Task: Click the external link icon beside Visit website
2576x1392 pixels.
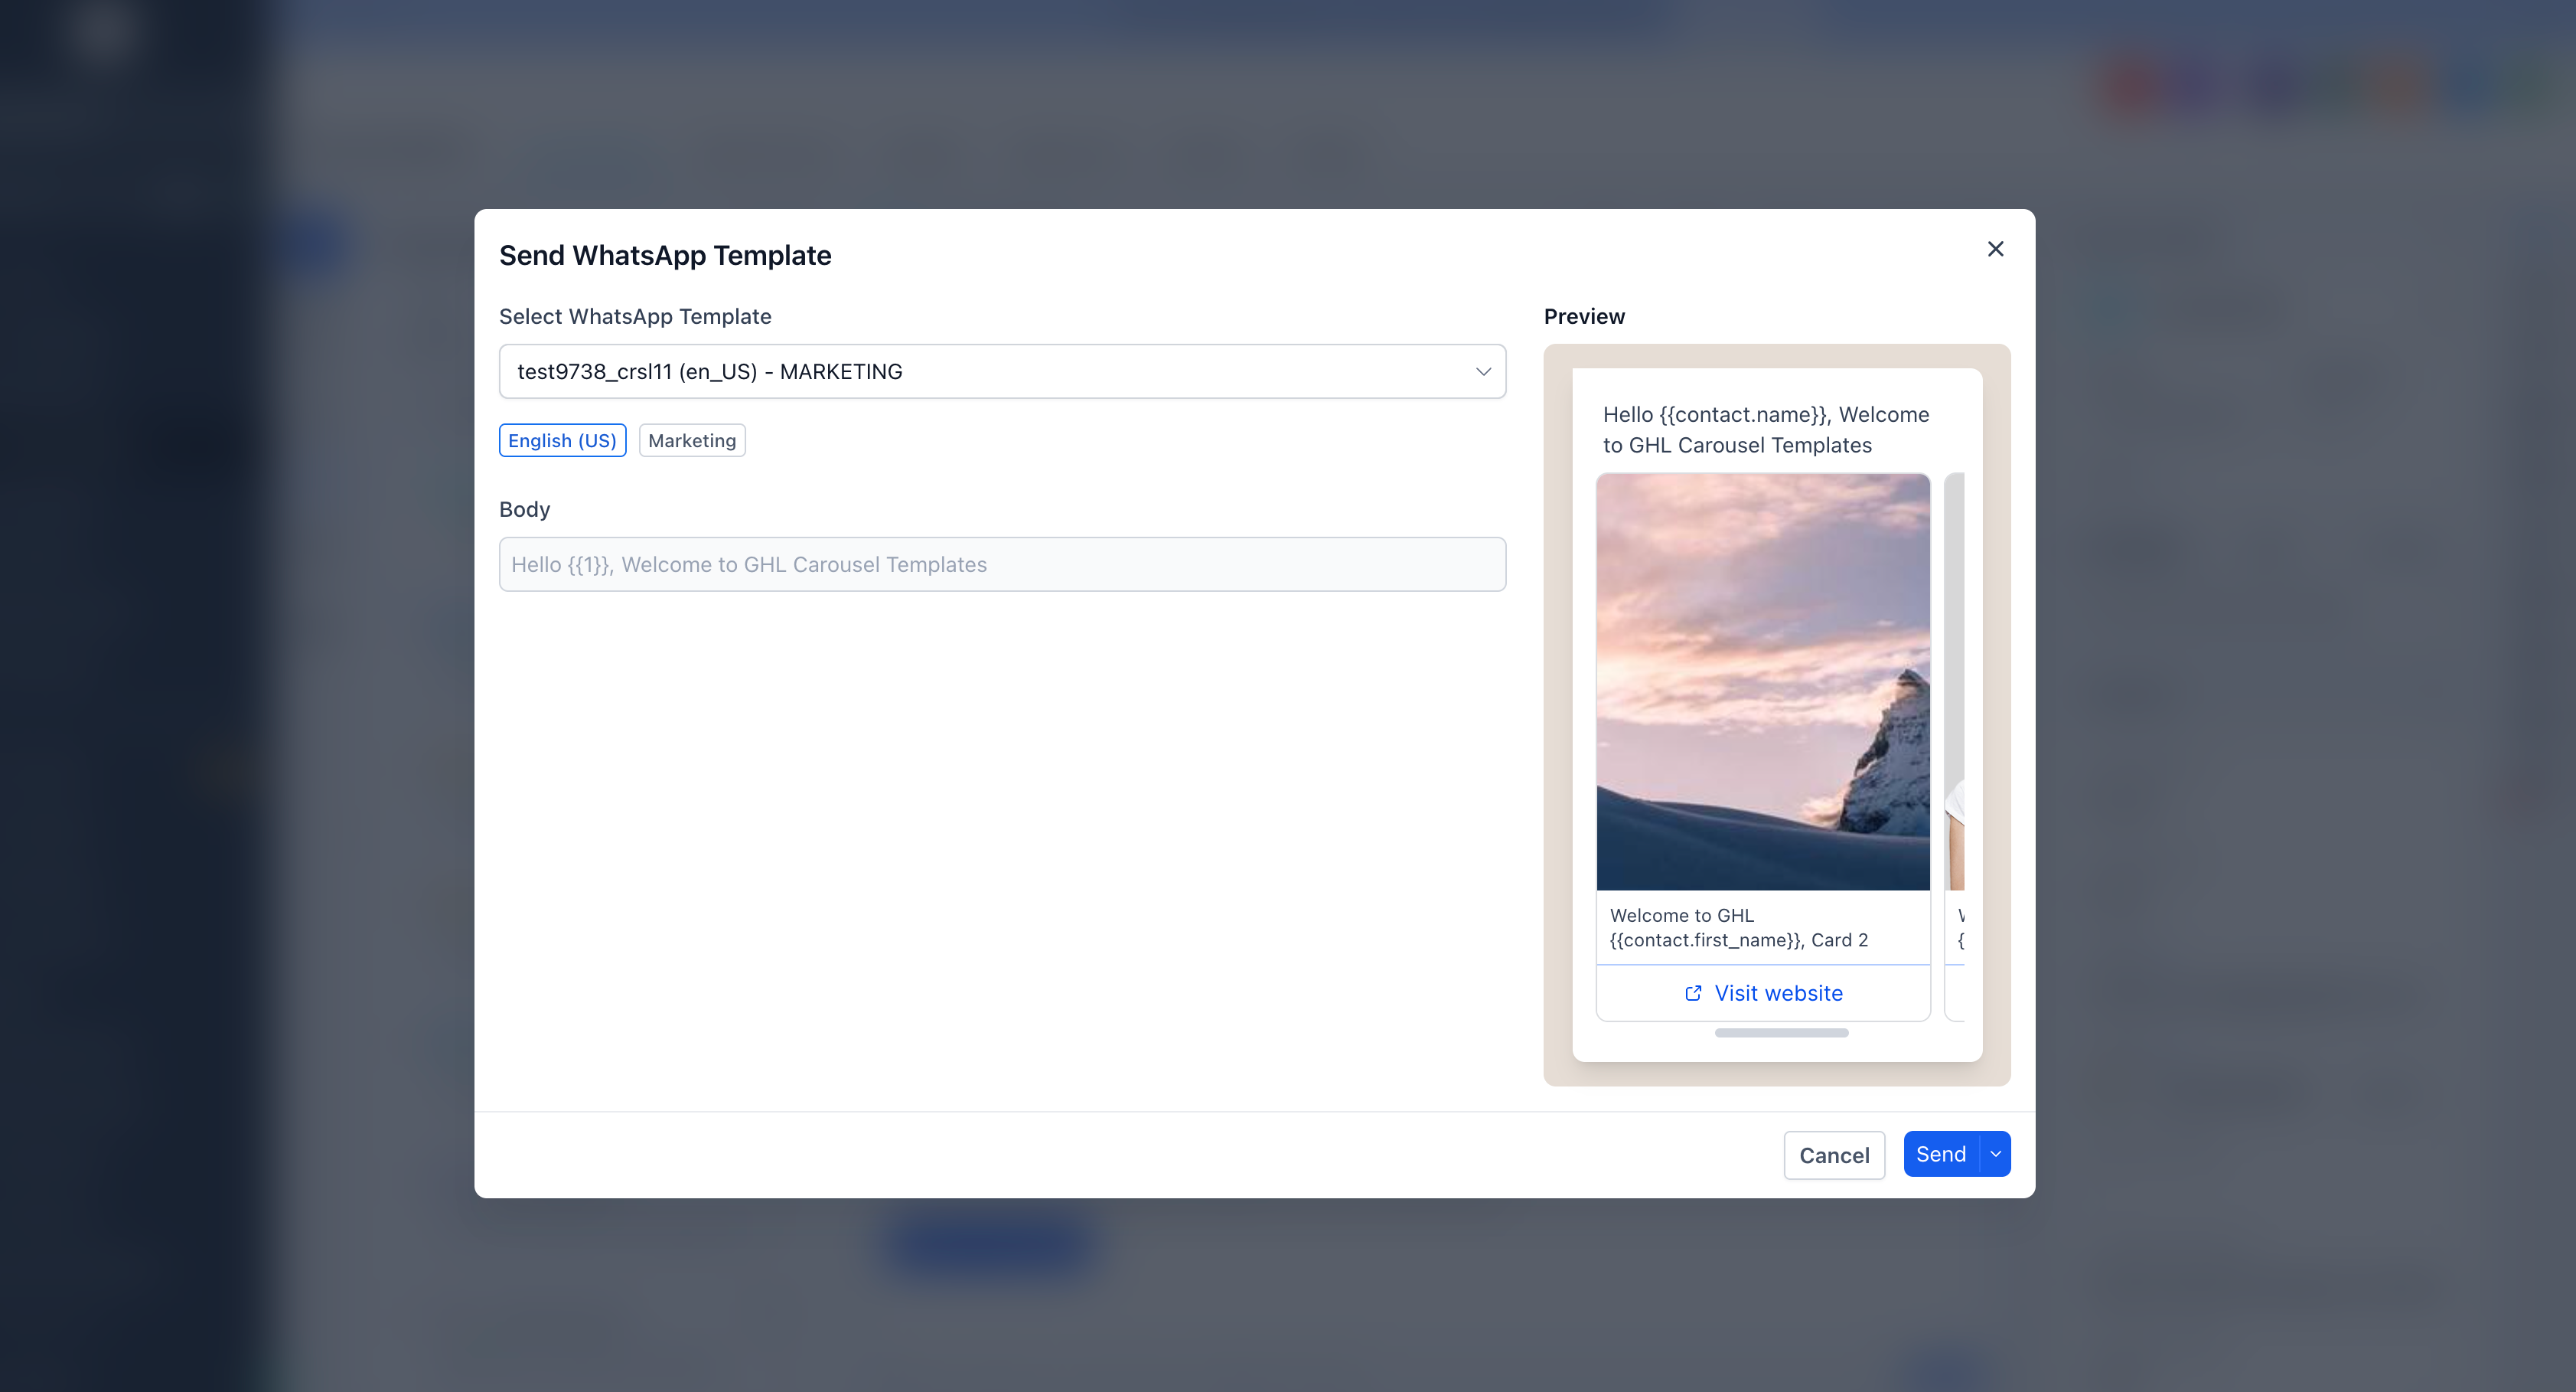Action: tap(1693, 993)
